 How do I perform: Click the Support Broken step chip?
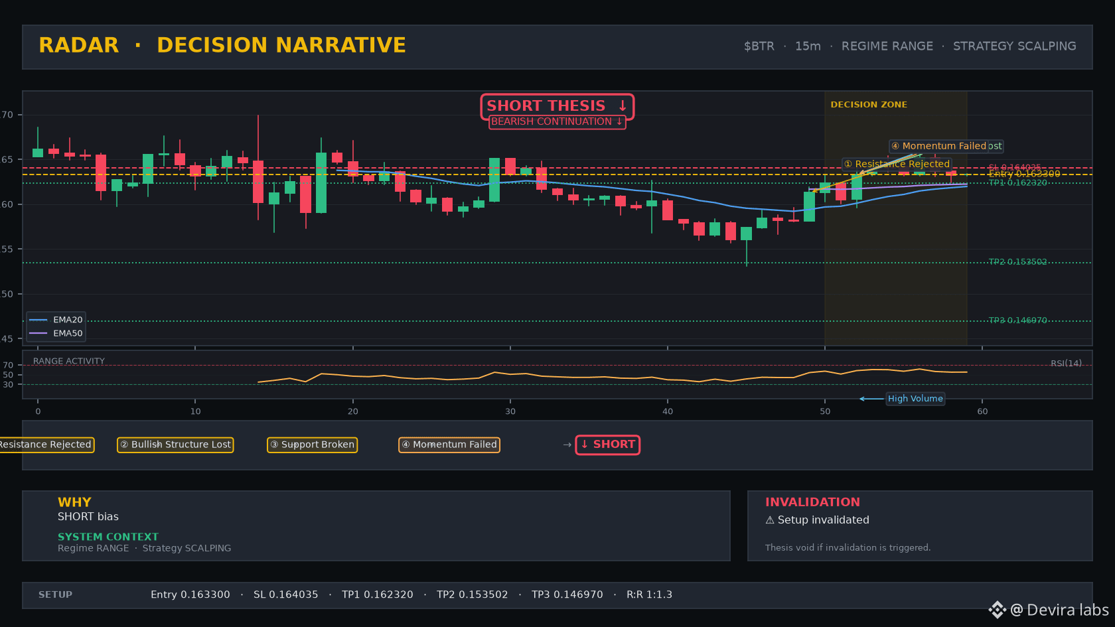(x=312, y=445)
